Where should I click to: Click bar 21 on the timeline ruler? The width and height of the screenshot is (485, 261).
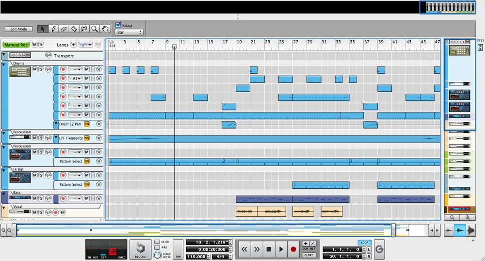(253, 42)
